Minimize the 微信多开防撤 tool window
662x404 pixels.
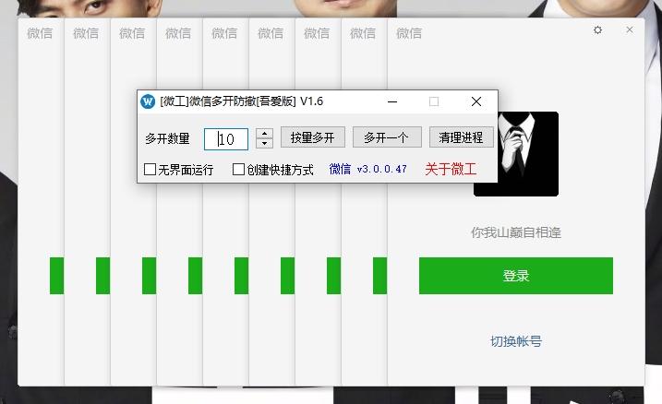(392, 101)
